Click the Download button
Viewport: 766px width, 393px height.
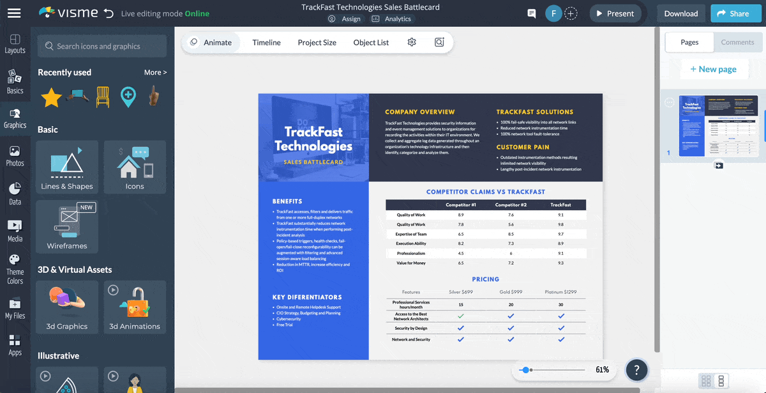681,13
